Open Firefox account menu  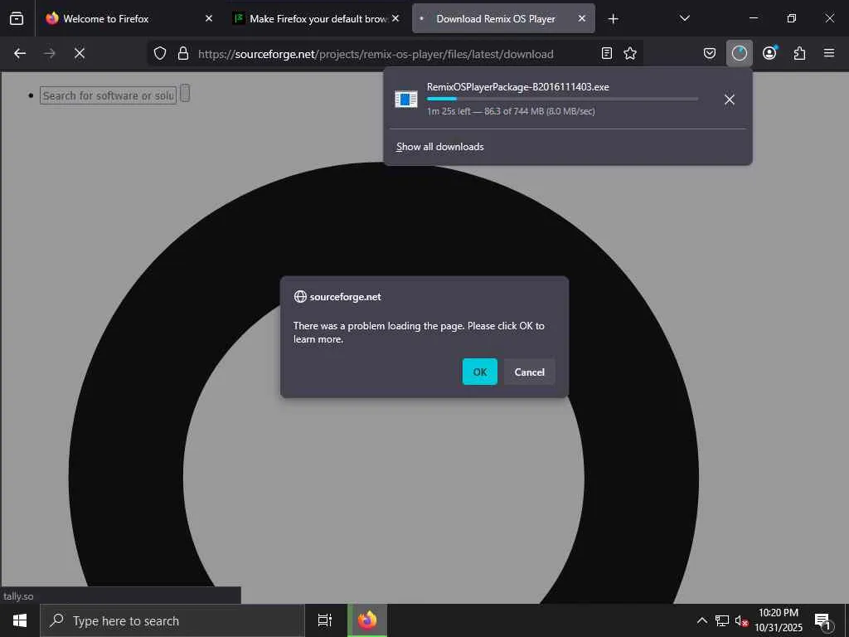tap(769, 53)
